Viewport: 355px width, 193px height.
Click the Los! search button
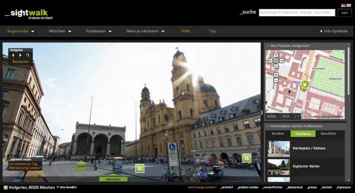tap(345, 13)
